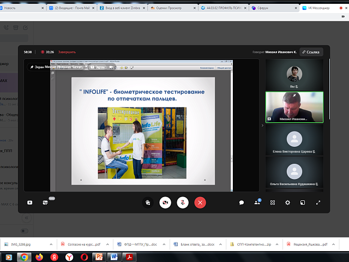349x262 pixels.
Task: Open call settings gear icon
Action: coord(287,203)
